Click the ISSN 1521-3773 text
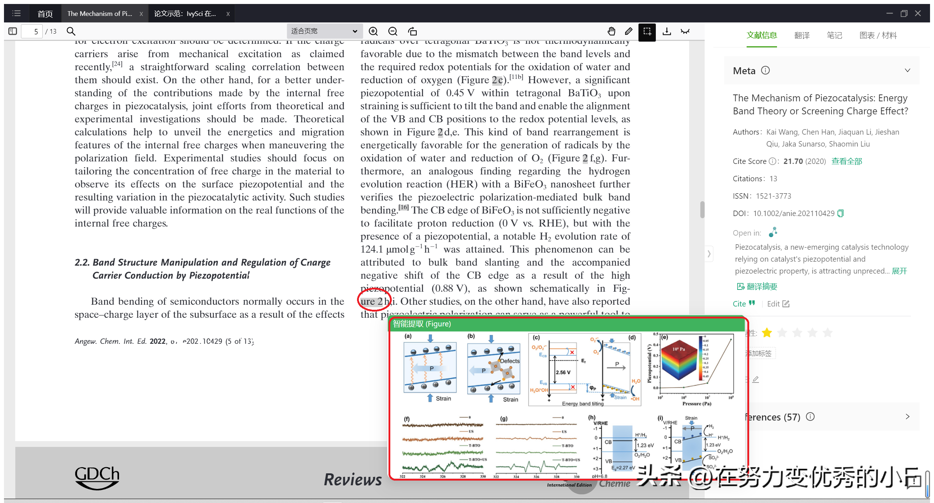Viewport: 934px width, 503px height. pyautogui.click(x=773, y=196)
